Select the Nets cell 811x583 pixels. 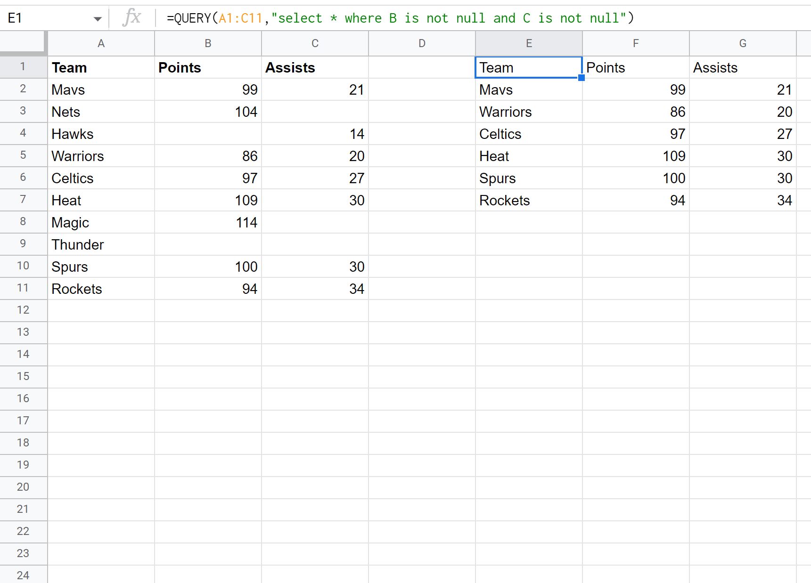[101, 112]
